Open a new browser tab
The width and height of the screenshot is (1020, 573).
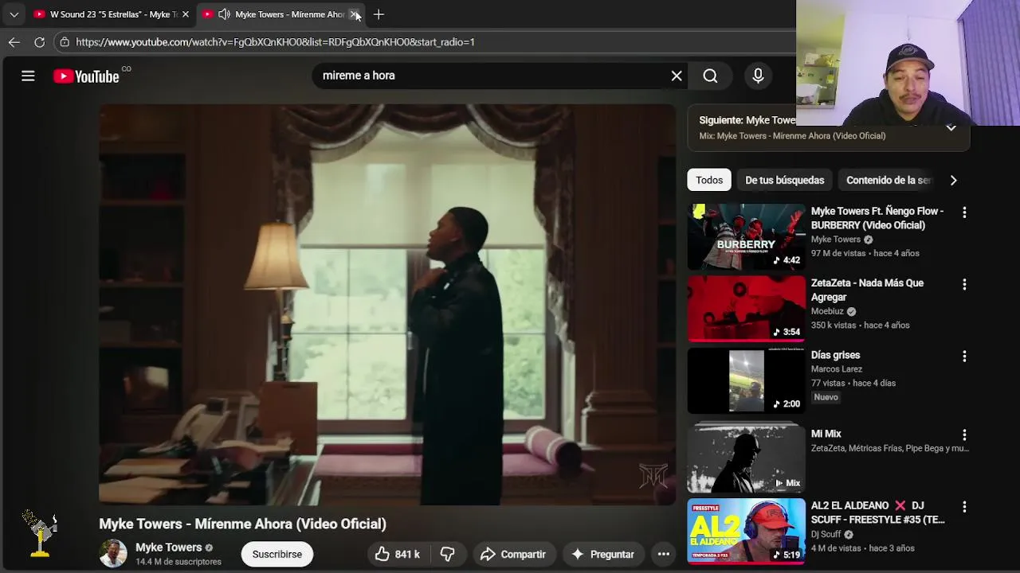coord(379,14)
